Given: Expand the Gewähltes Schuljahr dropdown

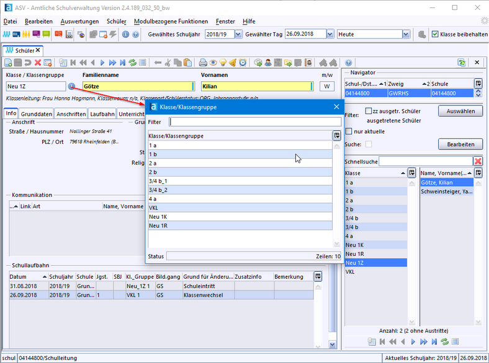Looking at the screenshot, I should coord(238,34).
